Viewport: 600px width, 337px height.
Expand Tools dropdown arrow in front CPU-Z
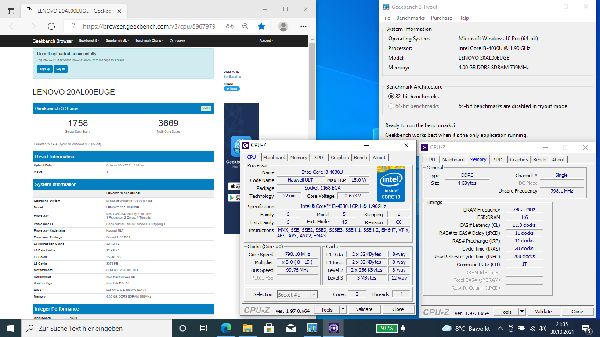343,309
